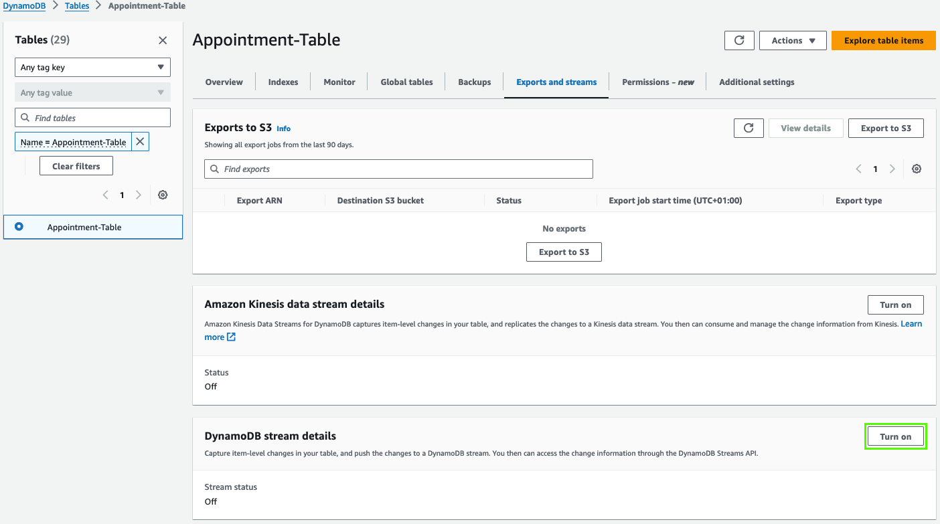Go to previous page of exports
The image size is (940, 524).
pyautogui.click(x=858, y=169)
